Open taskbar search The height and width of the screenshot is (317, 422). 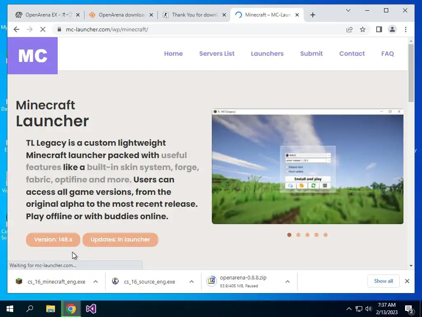pyautogui.click(x=30, y=309)
